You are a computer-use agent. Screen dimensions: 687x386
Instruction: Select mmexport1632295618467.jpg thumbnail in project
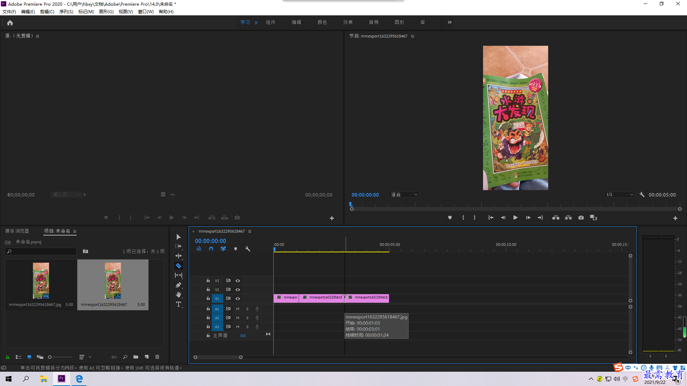pos(41,281)
